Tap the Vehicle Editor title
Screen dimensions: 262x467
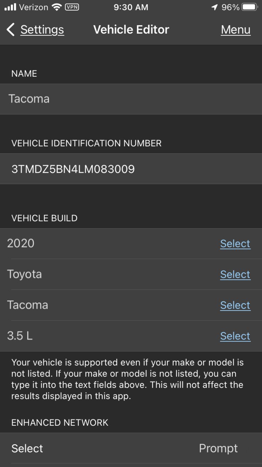click(131, 30)
